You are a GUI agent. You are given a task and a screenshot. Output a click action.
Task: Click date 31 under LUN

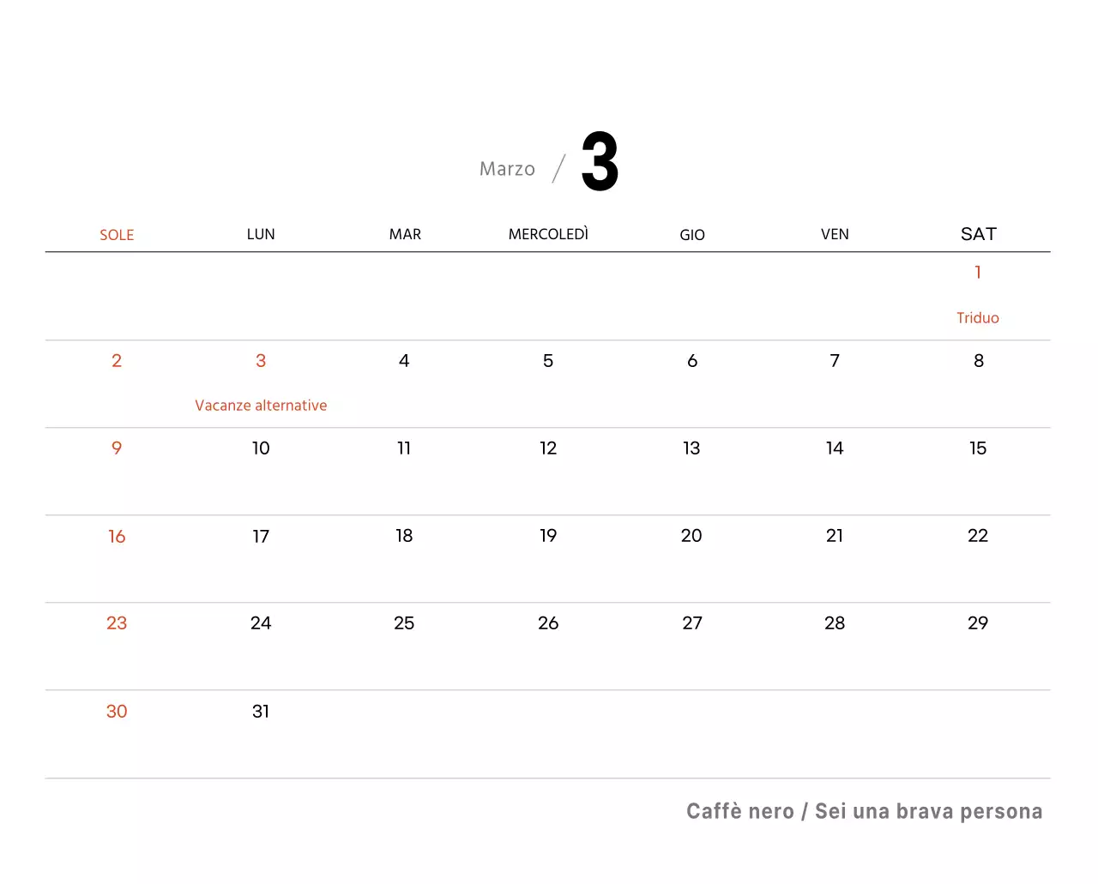(261, 712)
